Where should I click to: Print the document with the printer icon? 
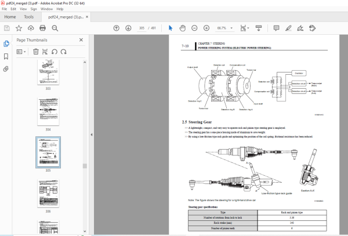[42, 28]
